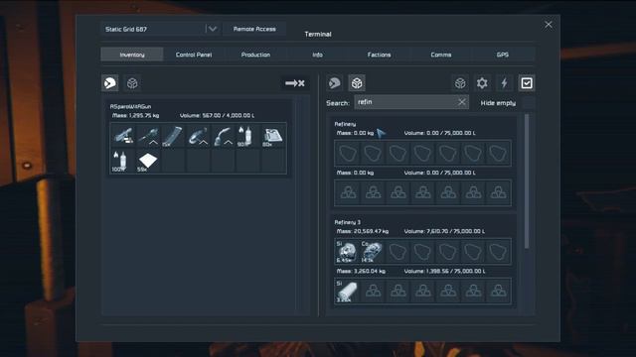Click Volume 1,398.56 / 75,000.00 L text
This screenshot has width=636, height=357.
tap(444, 271)
